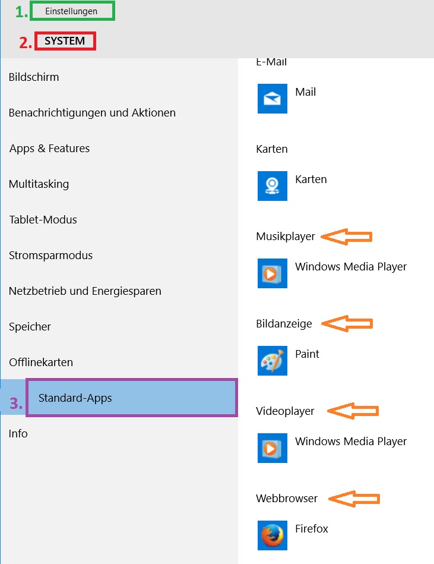Image resolution: width=434 pixels, height=564 pixels.
Task: Click the Firefox icon under Webbrowser
Action: [273, 535]
